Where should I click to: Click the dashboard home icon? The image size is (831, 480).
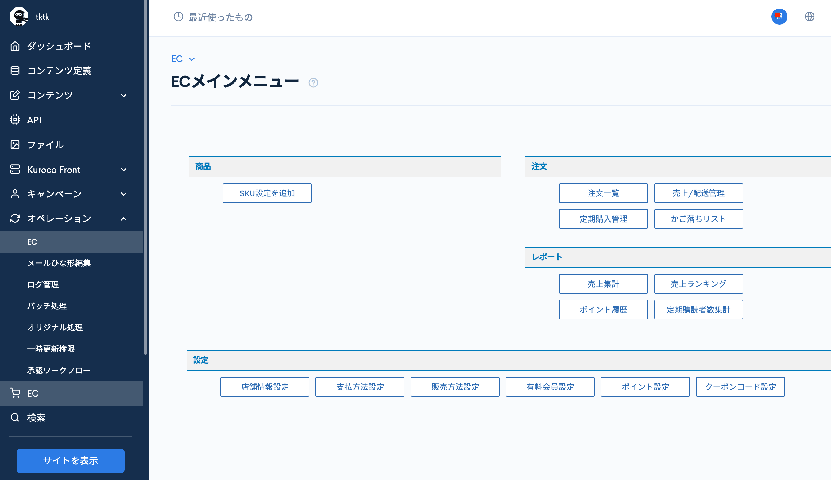[x=15, y=46]
